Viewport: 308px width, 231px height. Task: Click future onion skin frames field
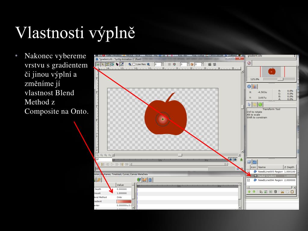click(198, 64)
